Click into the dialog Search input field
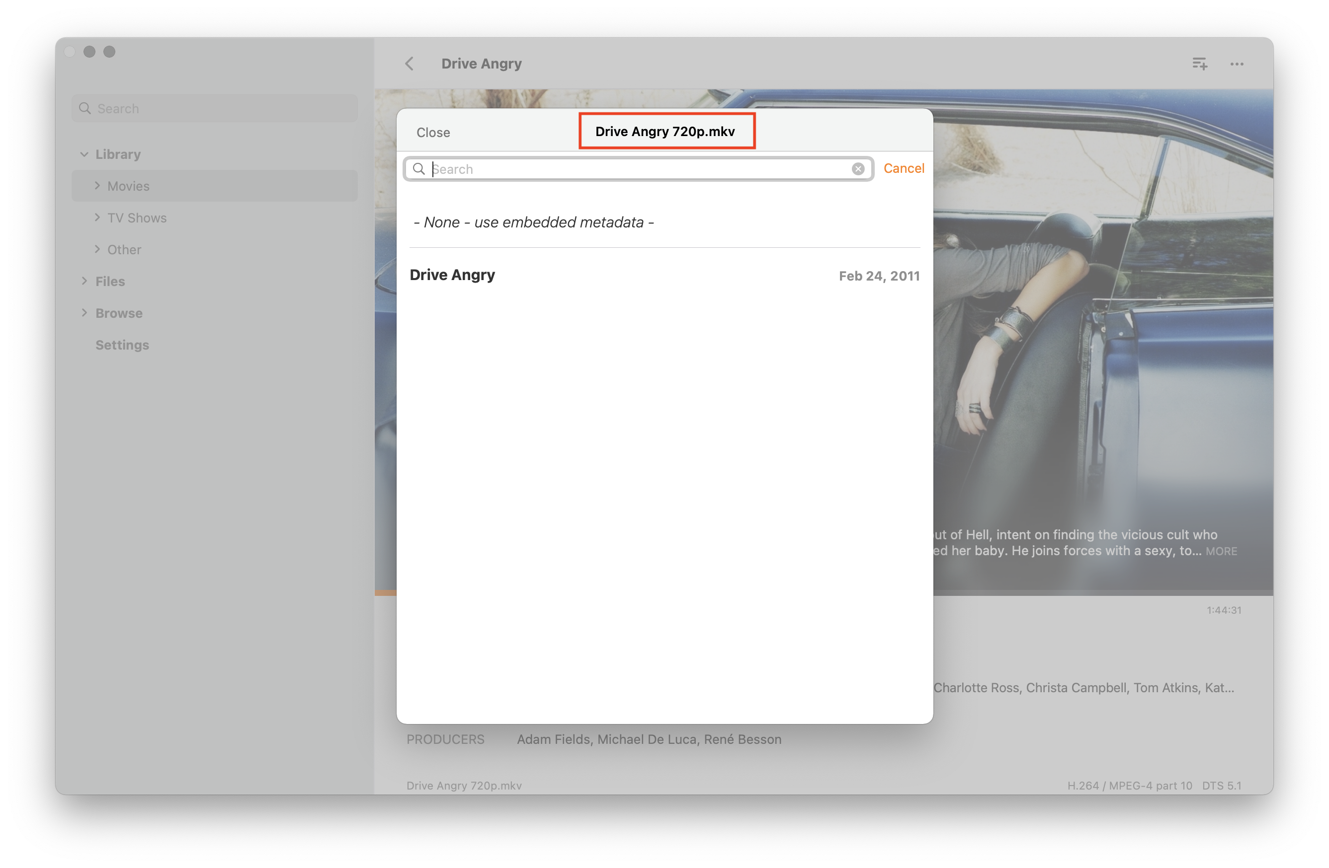 (x=637, y=169)
